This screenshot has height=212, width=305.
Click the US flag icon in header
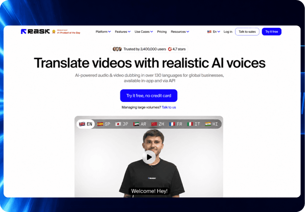click(209, 32)
